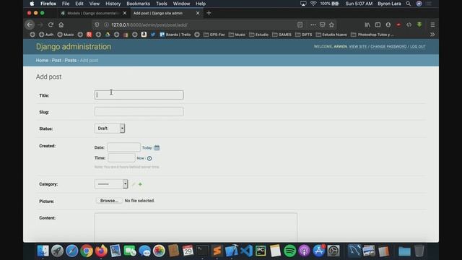Switch to the Django documentation tab
Viewport: 462px width, 260px height.
point(92,13)
